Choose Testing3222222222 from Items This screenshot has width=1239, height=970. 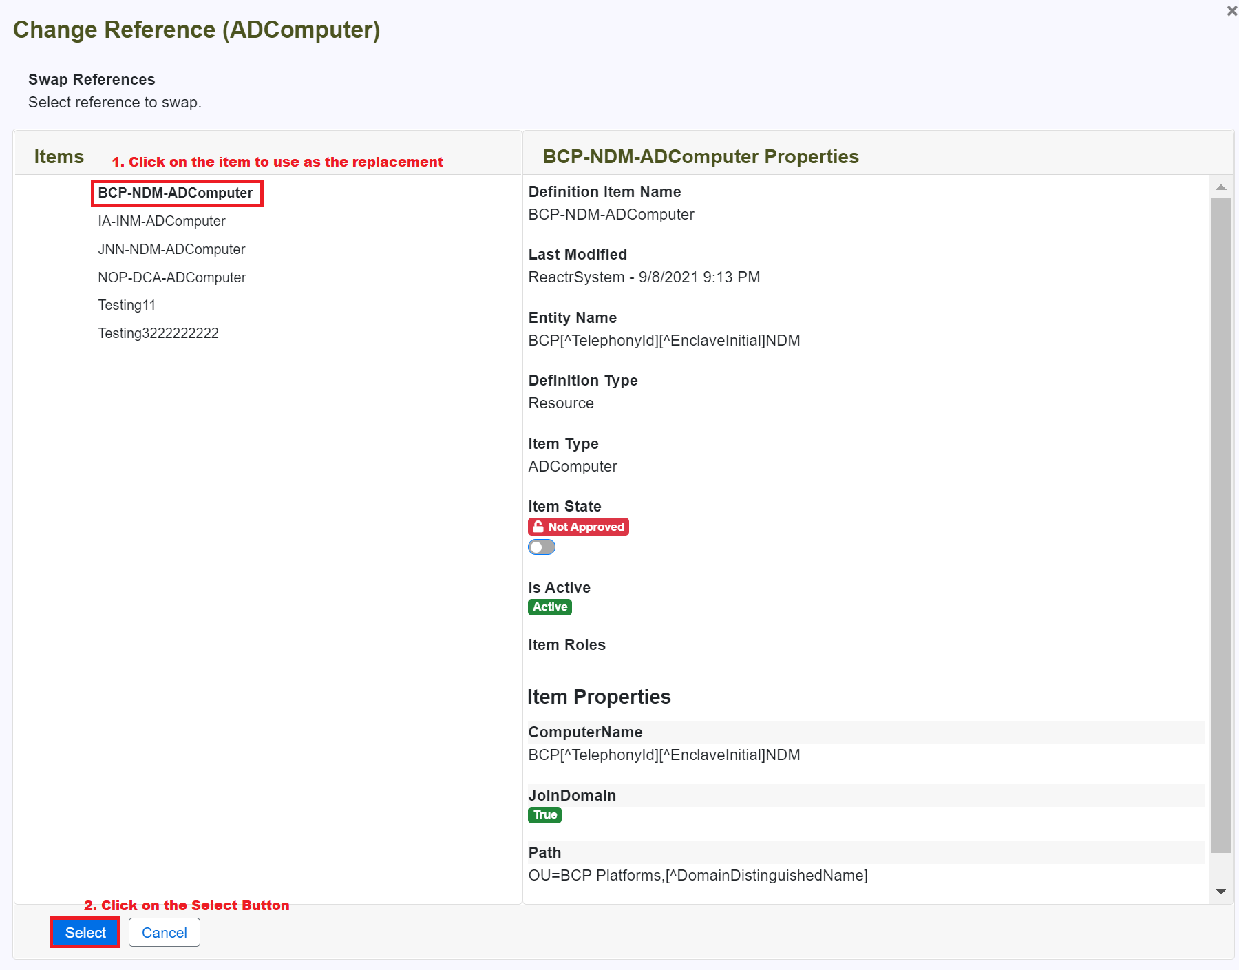(158, 333)
